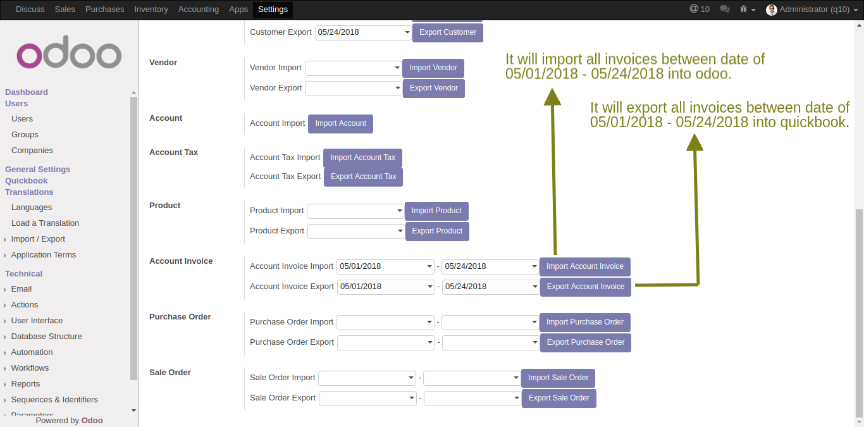Click the Export Account Invoice button
The image size is (864, 427).
[x=586, y=287]
